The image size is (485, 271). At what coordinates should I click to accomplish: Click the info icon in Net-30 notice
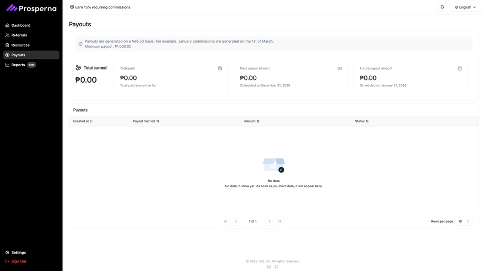coord(81,44)
